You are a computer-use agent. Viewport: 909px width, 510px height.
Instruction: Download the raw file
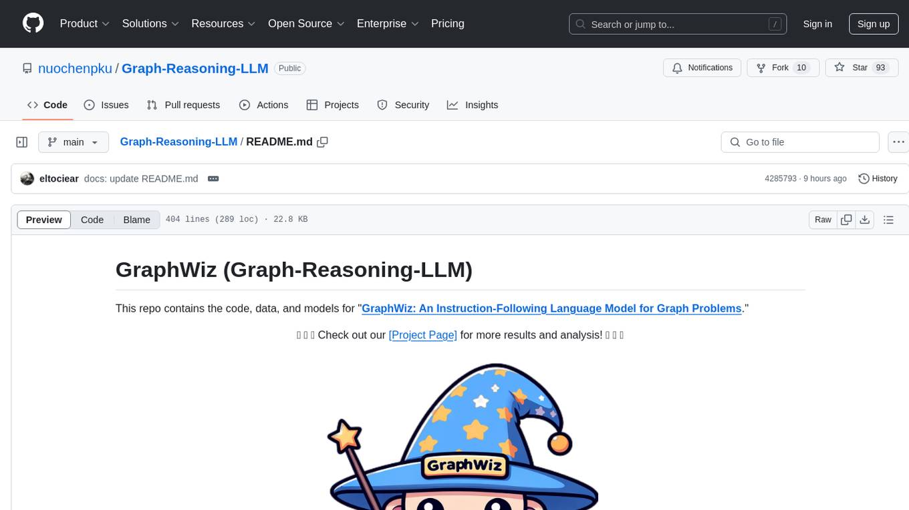click(865, 220)
